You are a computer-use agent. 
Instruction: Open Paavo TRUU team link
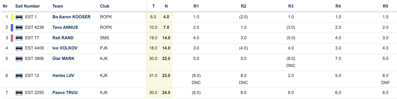[65, 92]
